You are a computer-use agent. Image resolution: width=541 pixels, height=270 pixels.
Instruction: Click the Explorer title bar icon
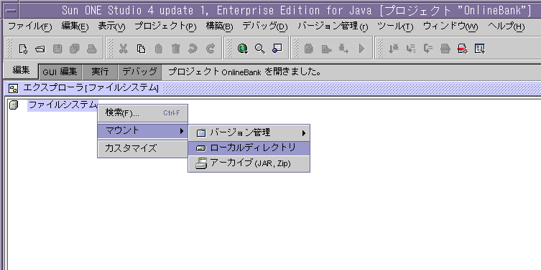pos(13,89)
